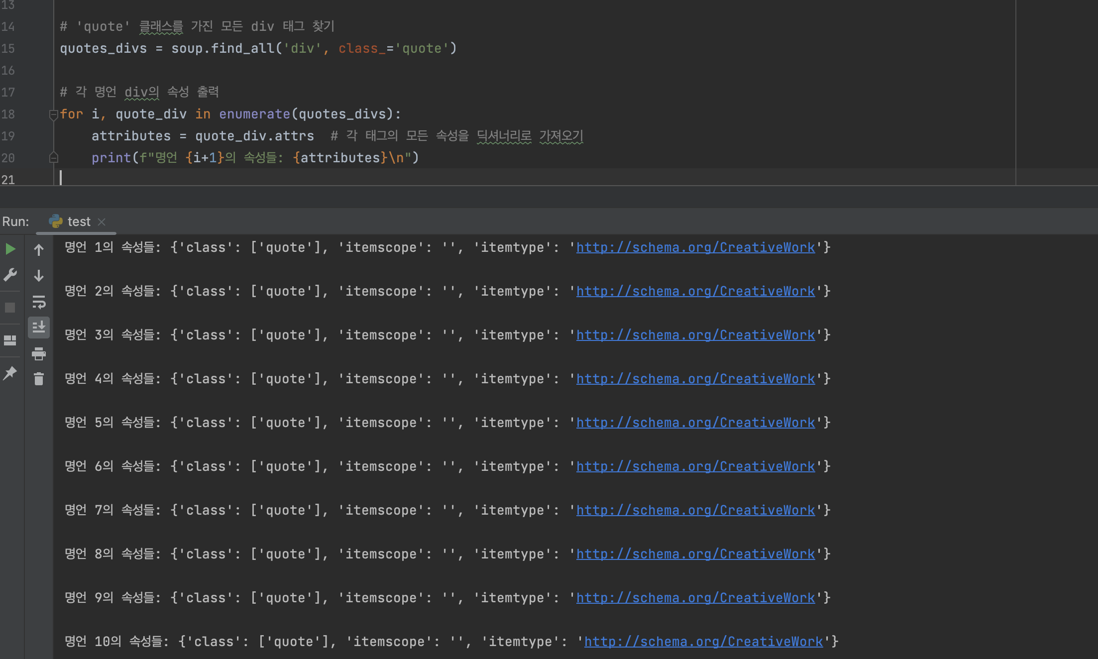Open schema.org link in quote 1 output
1098x659 pixels.
tap(695, 247)
